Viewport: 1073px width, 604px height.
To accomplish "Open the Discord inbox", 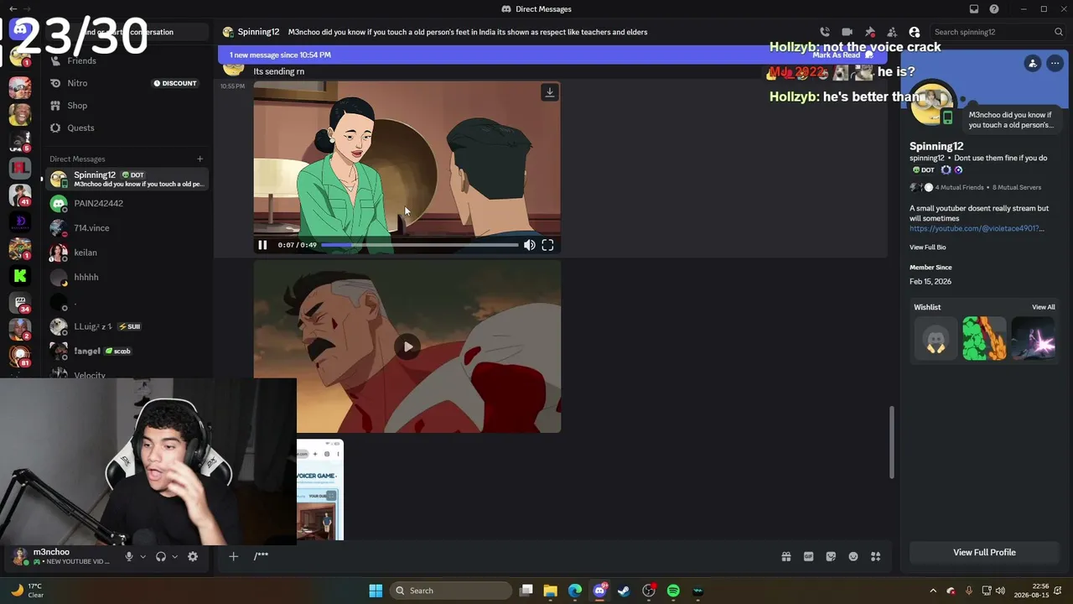I will pyautogui.click(x=974, y=9).
